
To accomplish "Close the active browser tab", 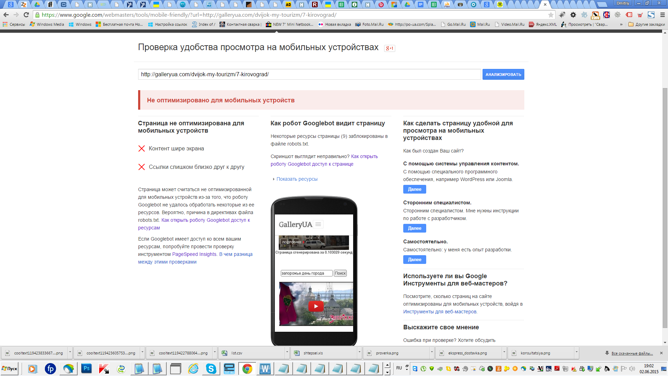I will (x=545, y=5).
